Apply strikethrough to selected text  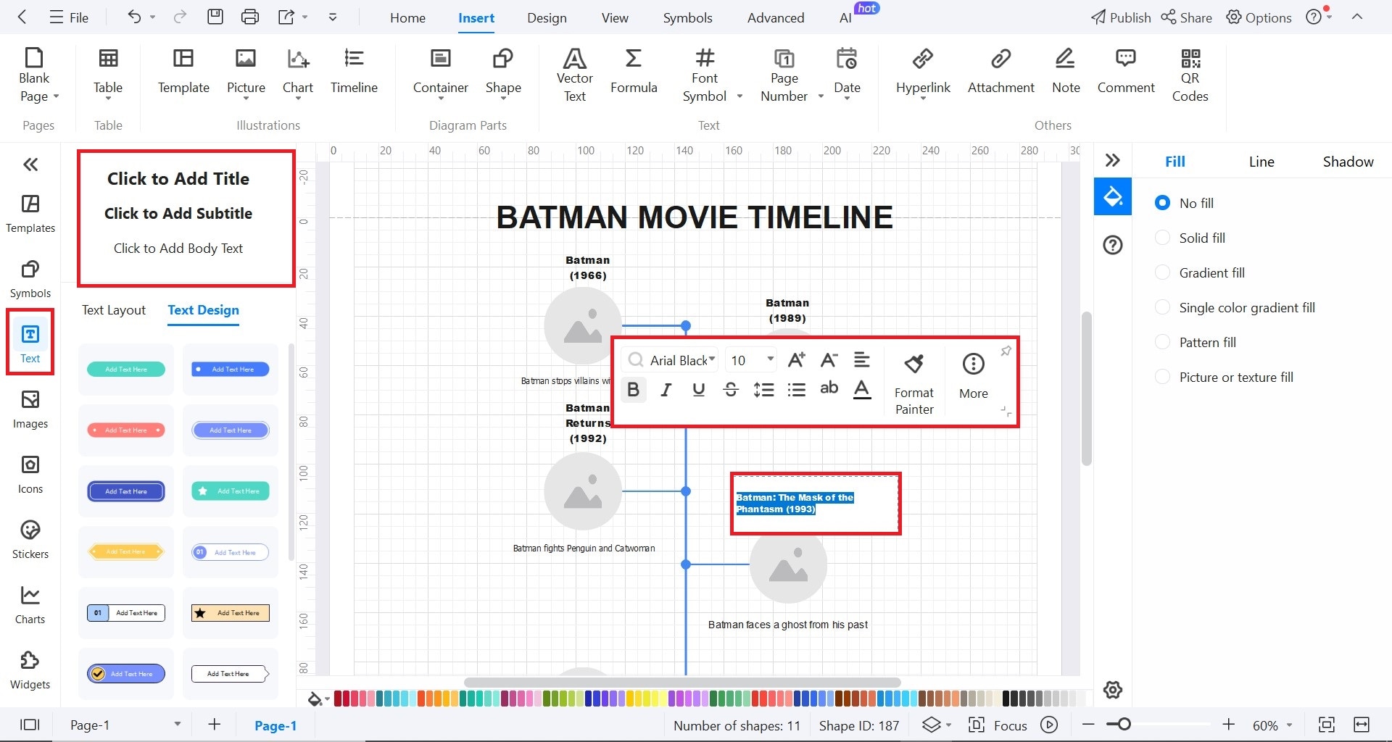(731, 390)
